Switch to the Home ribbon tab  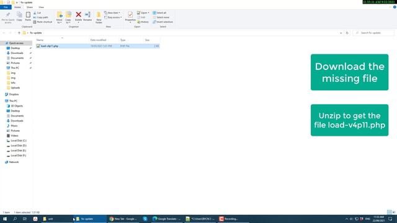(x=17, y=7)
